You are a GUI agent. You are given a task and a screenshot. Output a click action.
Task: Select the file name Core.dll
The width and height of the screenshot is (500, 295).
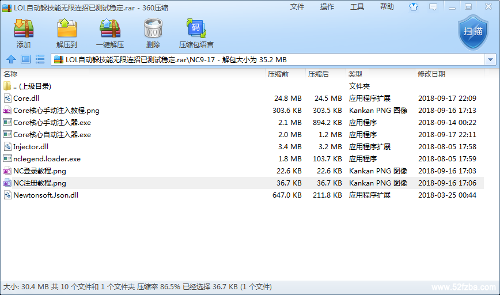point(26,98)
